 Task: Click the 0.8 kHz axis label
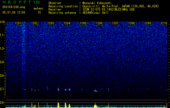pos(2,76)
